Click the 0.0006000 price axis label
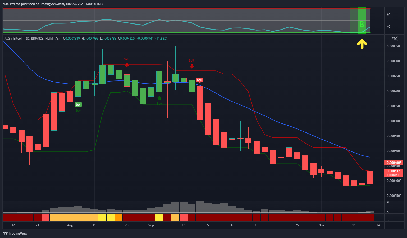Image resolution: width=407 pixels, height=238 pixels. 394,121
